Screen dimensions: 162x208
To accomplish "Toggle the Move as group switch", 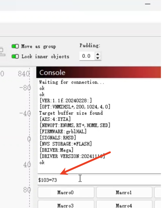I will click(x=15, y=46).
